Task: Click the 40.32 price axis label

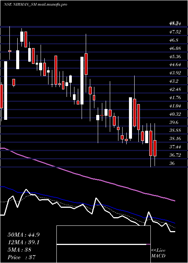Action: [175, 114]
